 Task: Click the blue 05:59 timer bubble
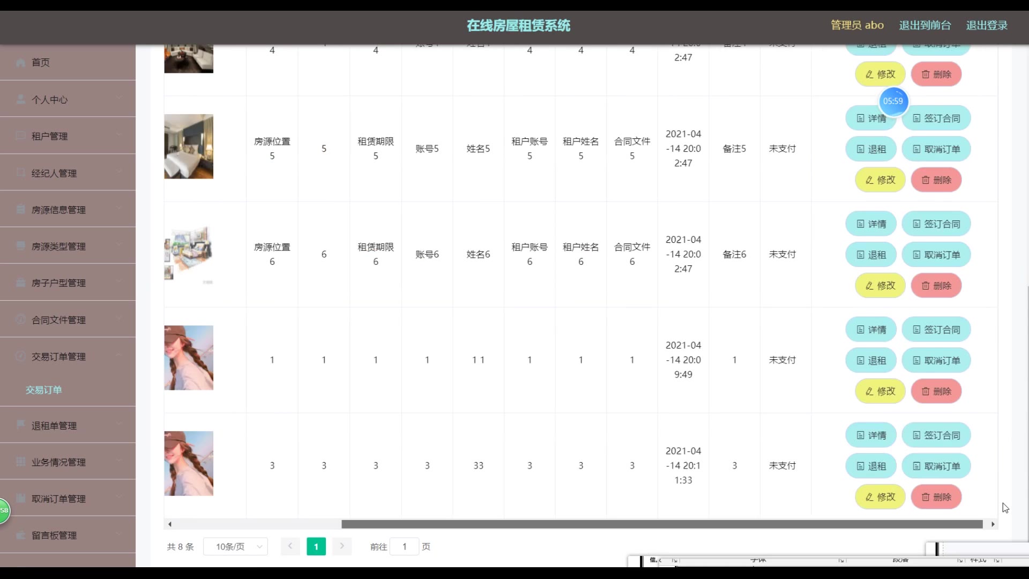tap(893, 101)
